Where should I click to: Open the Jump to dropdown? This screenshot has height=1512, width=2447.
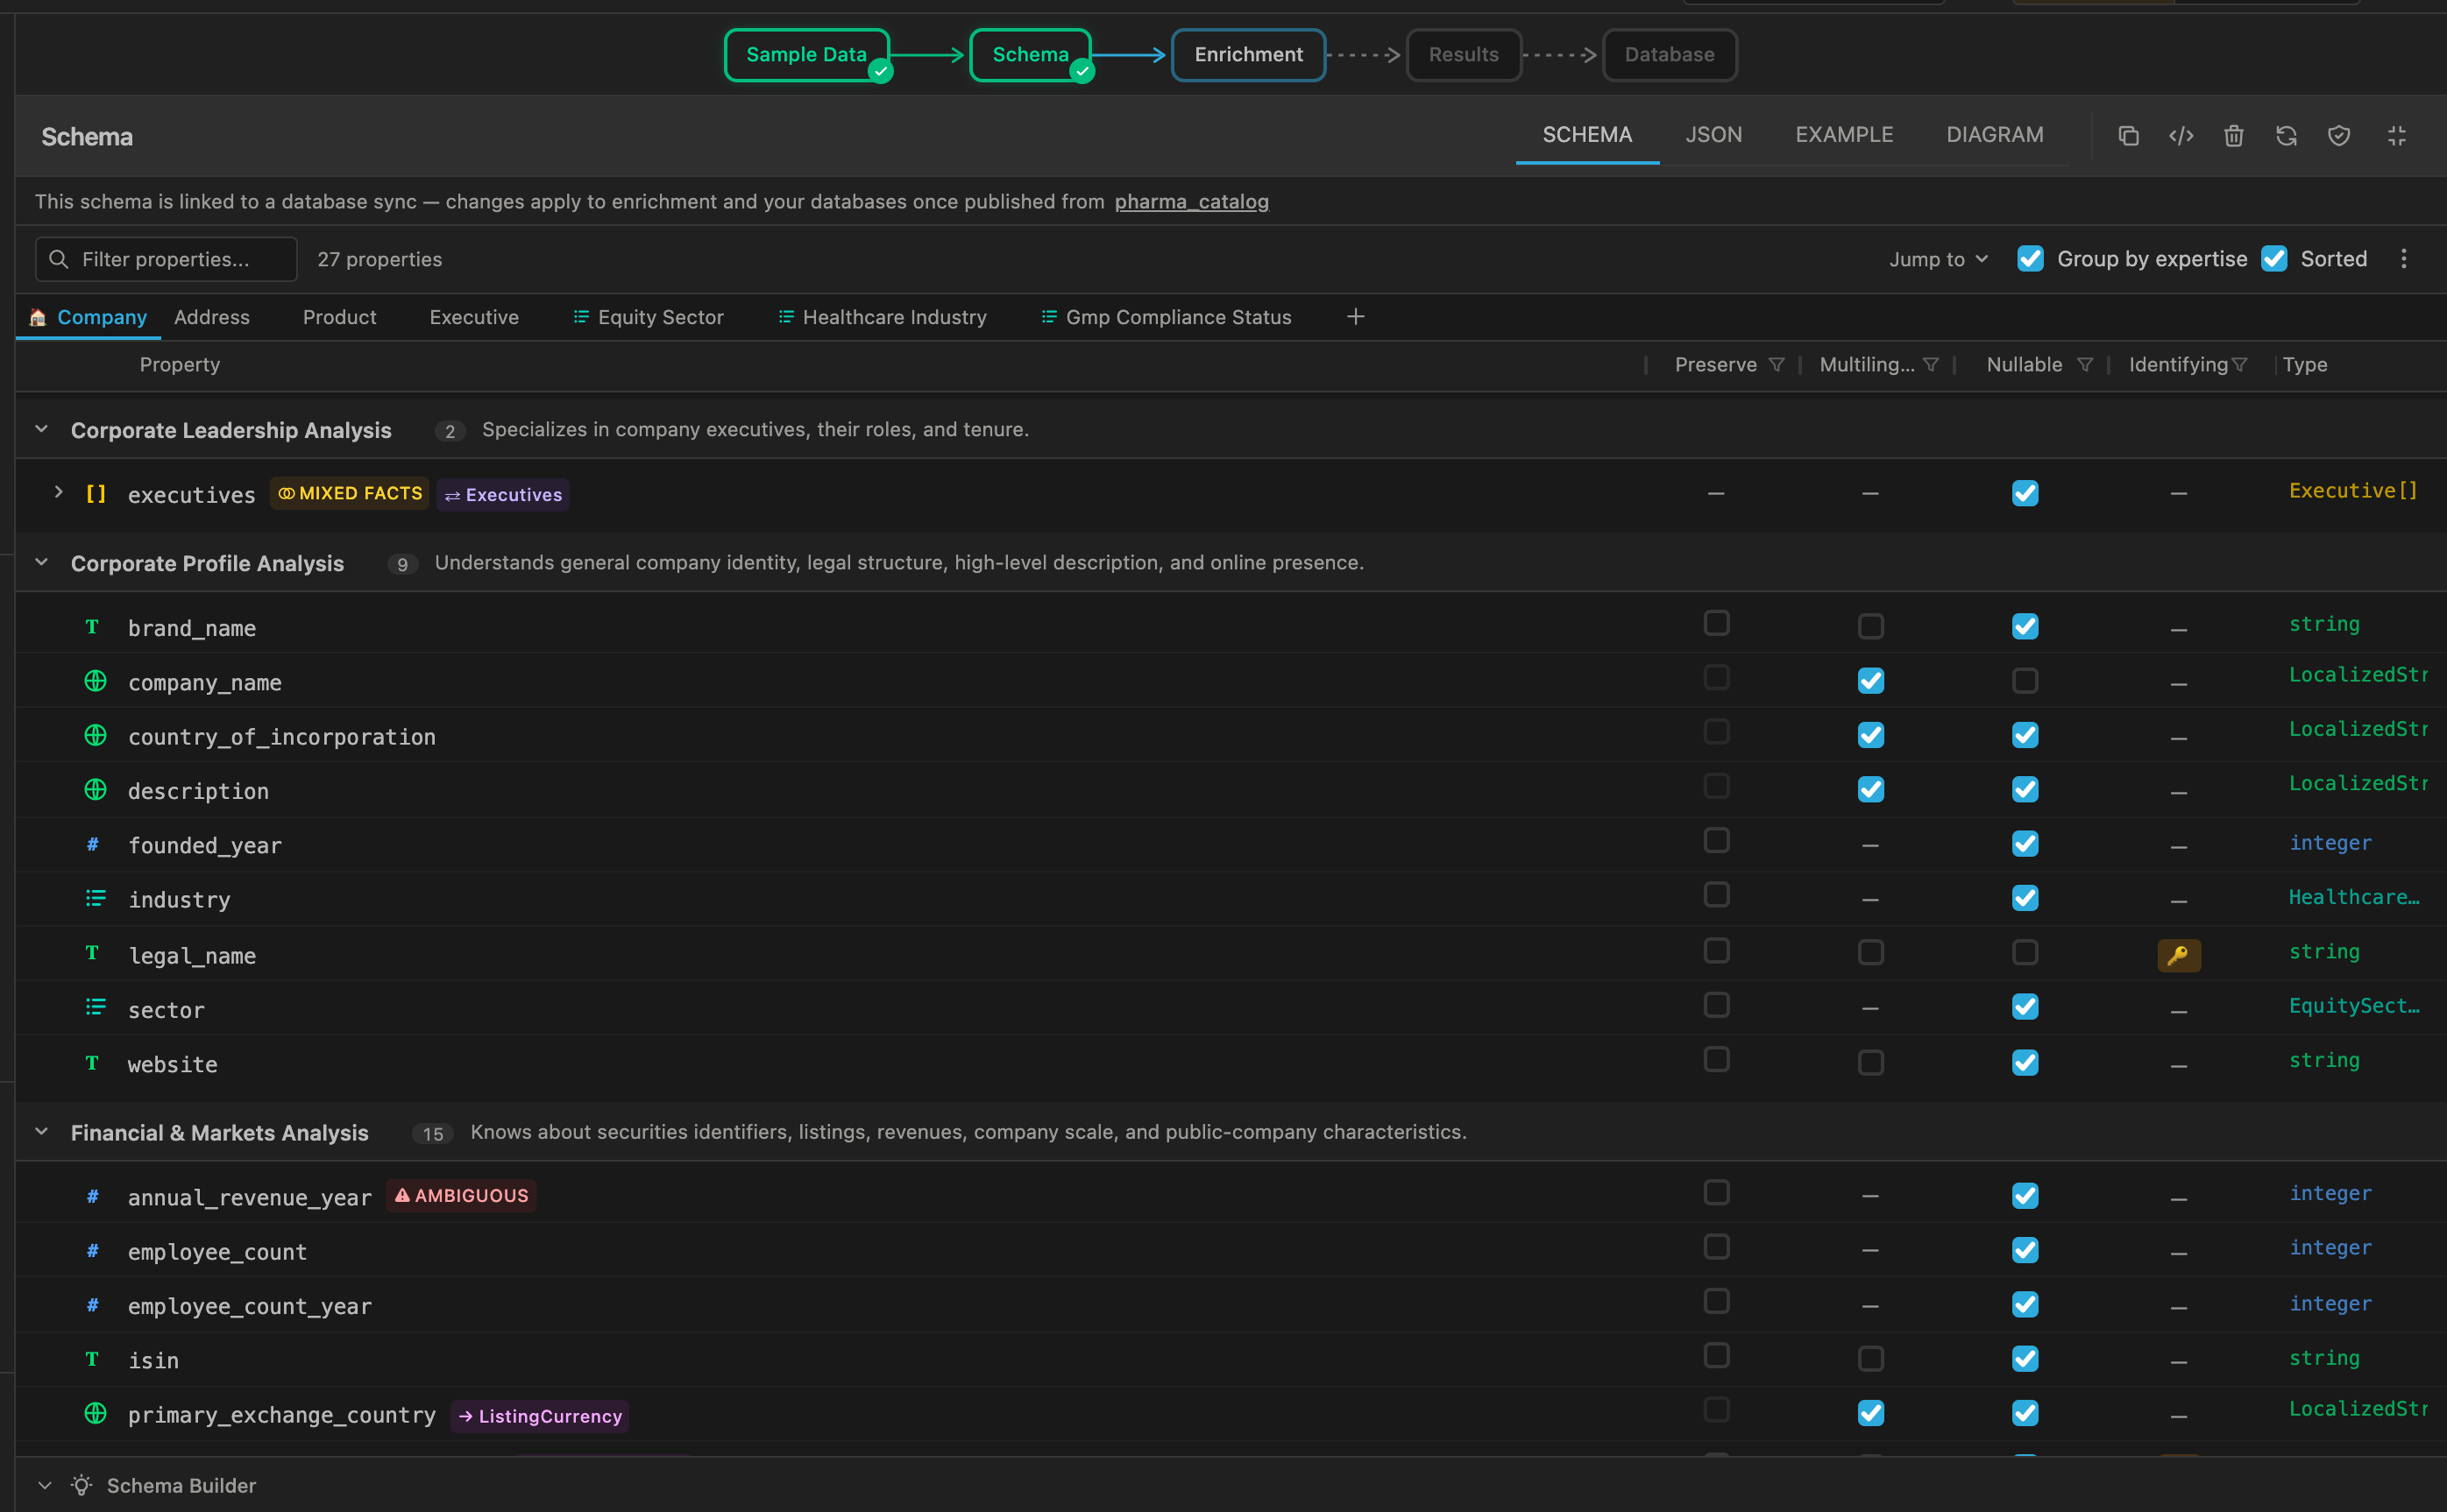point(1938,259)
